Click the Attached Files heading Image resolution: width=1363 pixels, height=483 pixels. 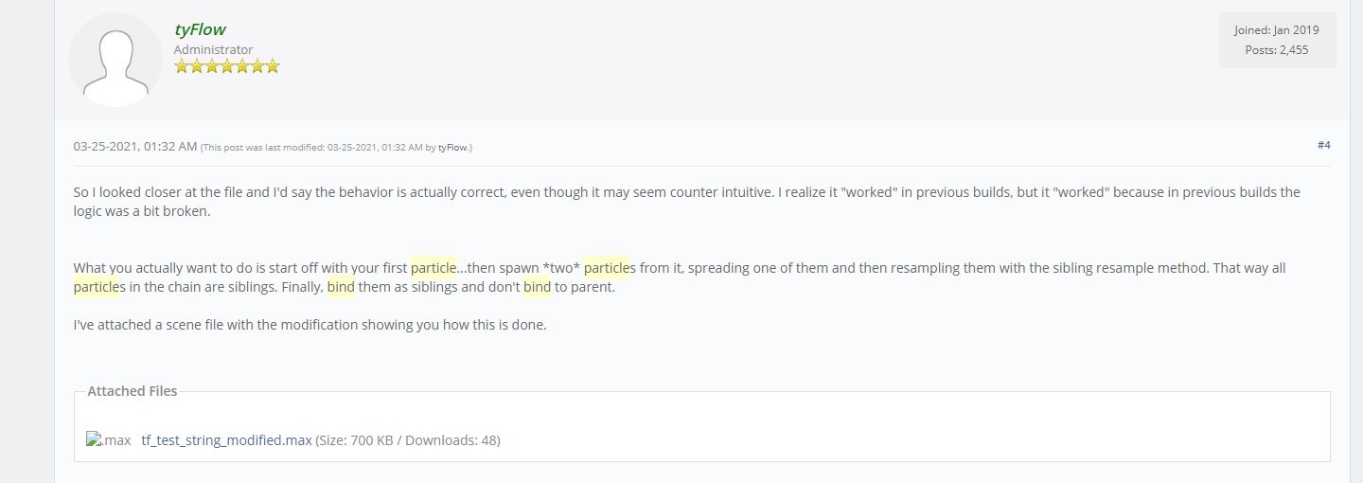pyautogui.click(x=133, y=391)
